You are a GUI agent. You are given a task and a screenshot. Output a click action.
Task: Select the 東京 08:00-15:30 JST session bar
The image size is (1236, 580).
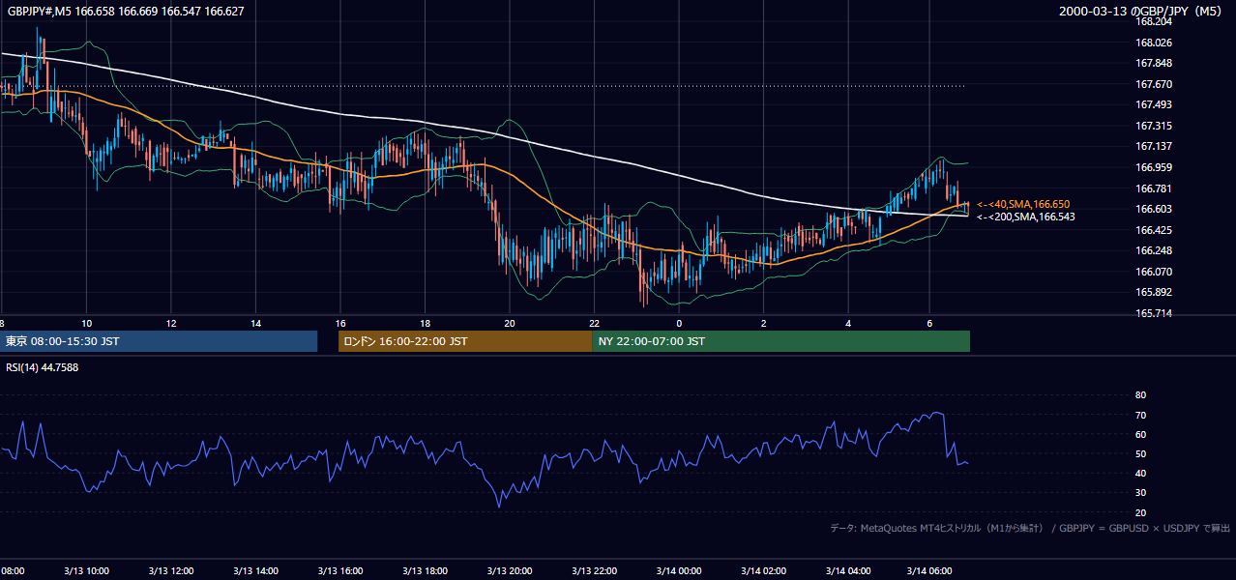159,341
